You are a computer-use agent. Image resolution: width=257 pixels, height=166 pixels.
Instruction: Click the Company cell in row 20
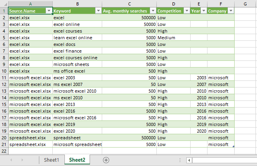click(x=221, y=138)
